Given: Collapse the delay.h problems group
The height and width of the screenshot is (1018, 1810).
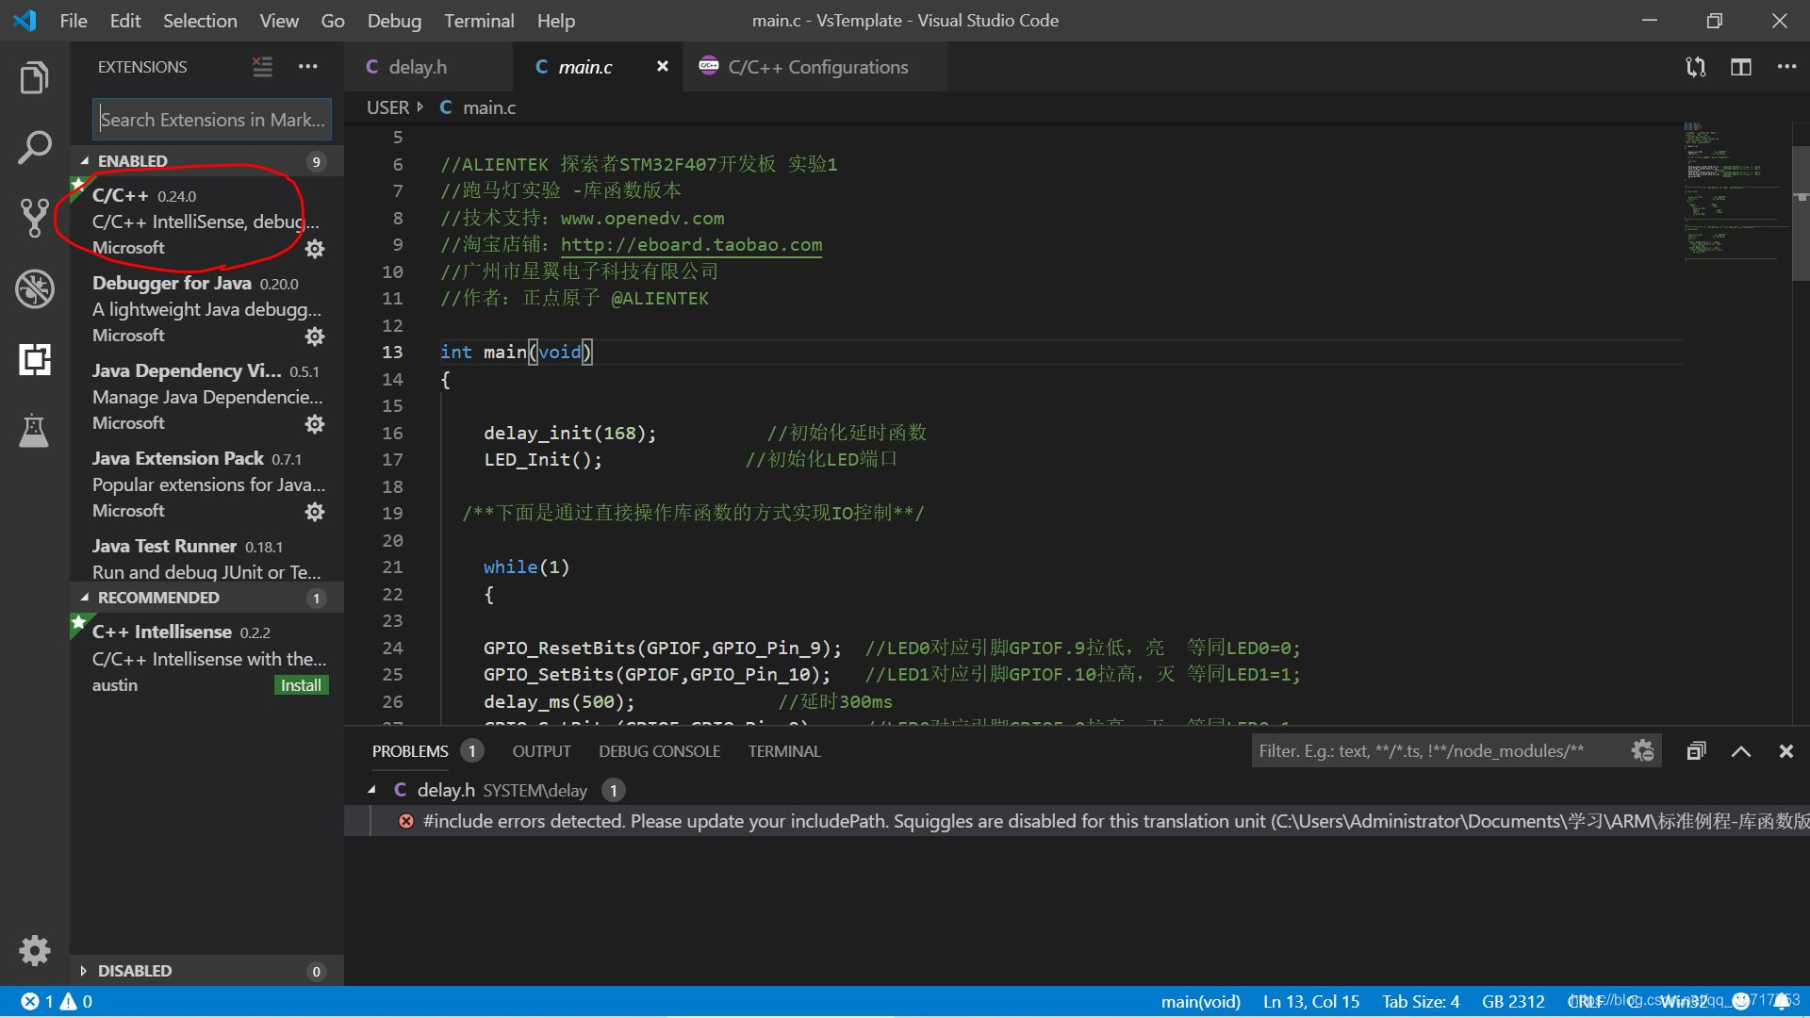Looking at the screenshot, I should pyautogui.click(x=371, y=790).
